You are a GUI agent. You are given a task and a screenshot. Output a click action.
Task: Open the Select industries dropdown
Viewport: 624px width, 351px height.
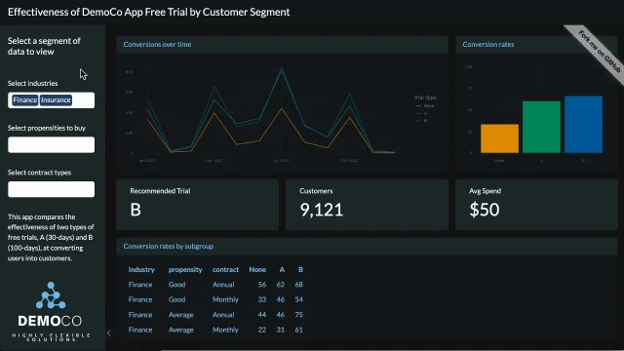tap(52, 100)
